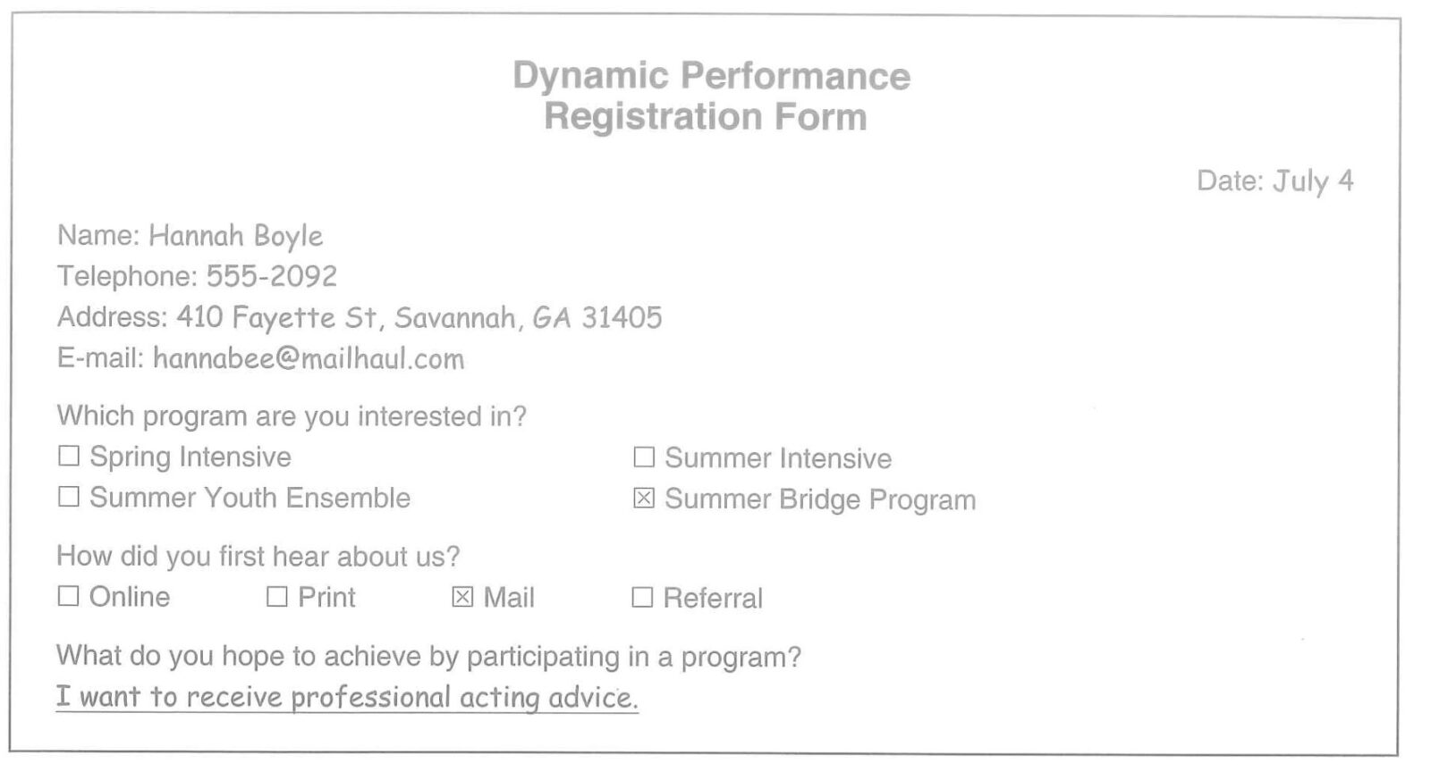
Task: Tick the Summer Intensive checkbox
Action: [x=643, y=457]
